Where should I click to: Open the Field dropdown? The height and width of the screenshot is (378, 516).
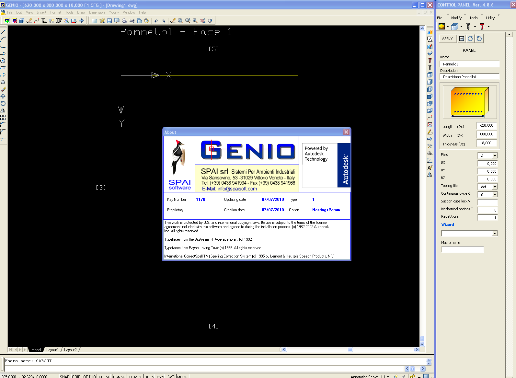point(495,156)
